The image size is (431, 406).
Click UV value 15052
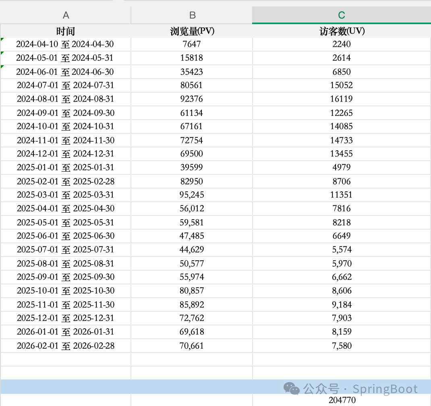click(342, 85)
